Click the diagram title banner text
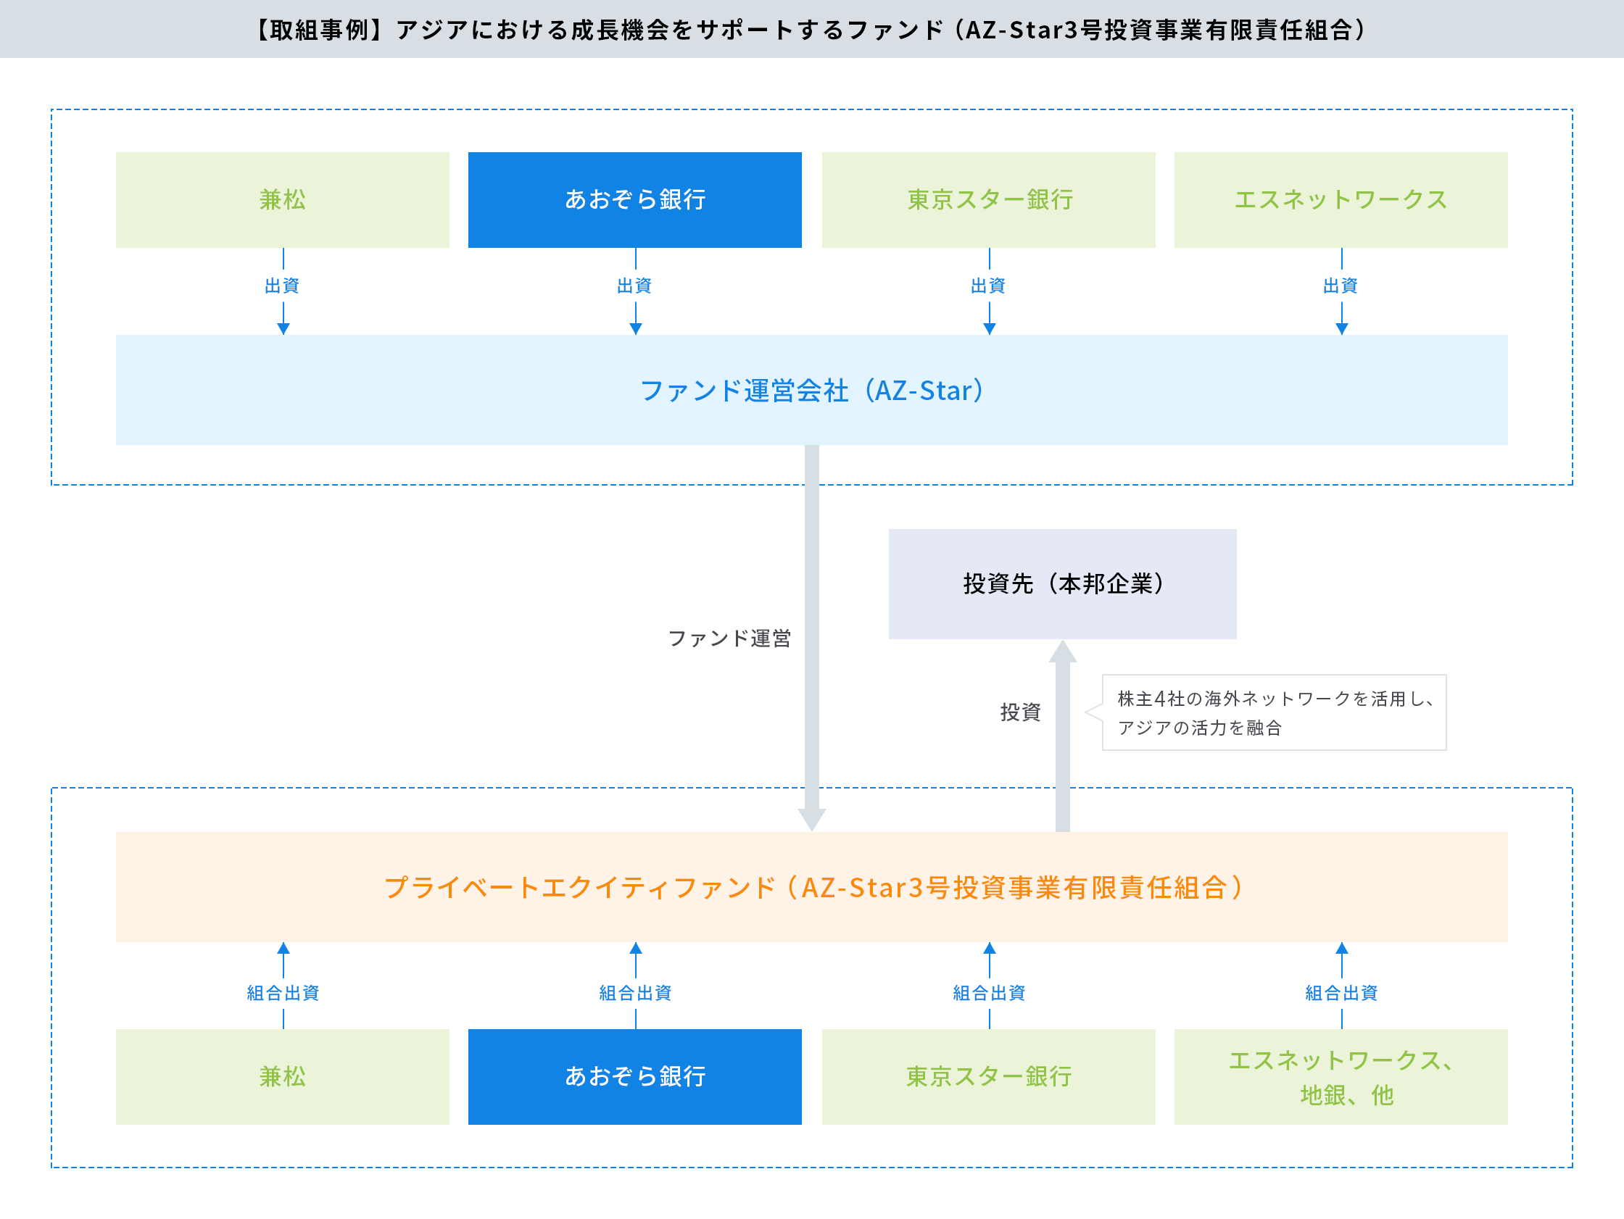The width and height of the screenshot is (1624, 1219). click(811, 30)
